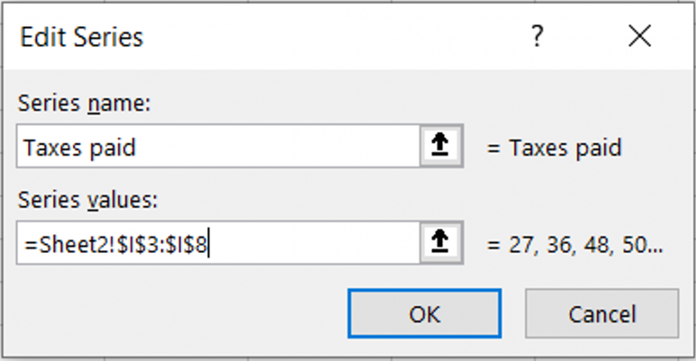The height and width of the screenshot is (361, 696).
Task: Click the "Series name:" label
Action: pos(84,104)
